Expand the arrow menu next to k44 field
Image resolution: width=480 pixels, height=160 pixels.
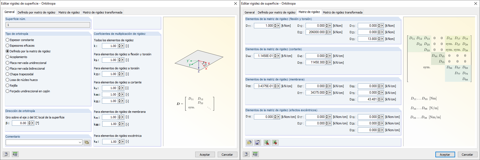point(123,94)
